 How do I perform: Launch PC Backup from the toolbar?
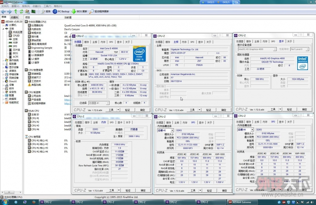tap(61, 11)
